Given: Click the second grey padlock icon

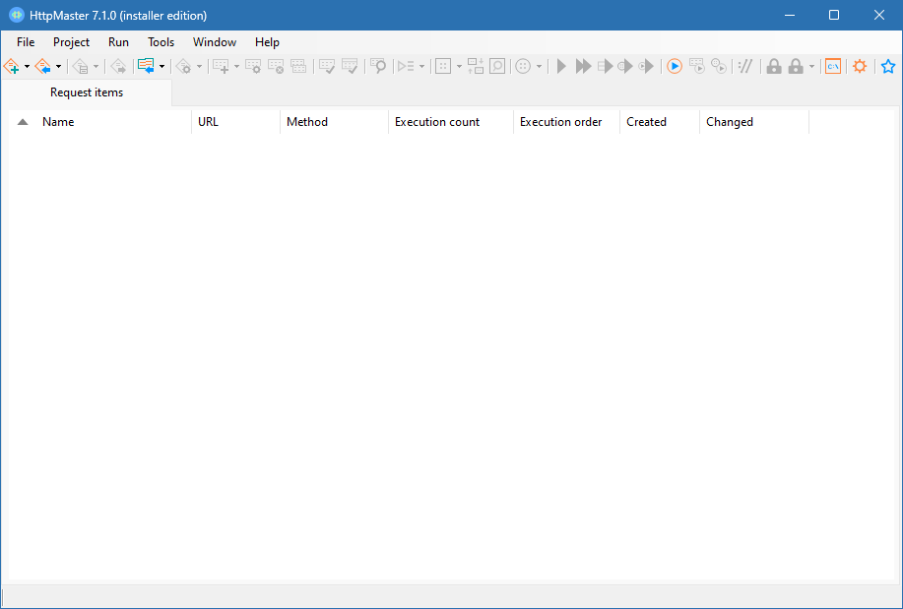Looking at the screenshot, I should point(796,67).
